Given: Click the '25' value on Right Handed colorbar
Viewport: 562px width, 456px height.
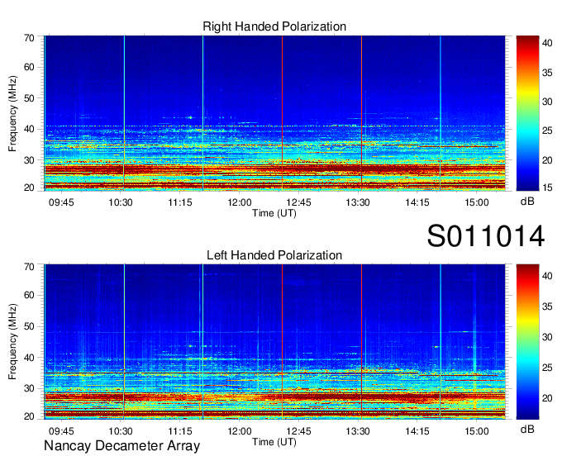Looking at the screenshot, I should click(547, 131).
